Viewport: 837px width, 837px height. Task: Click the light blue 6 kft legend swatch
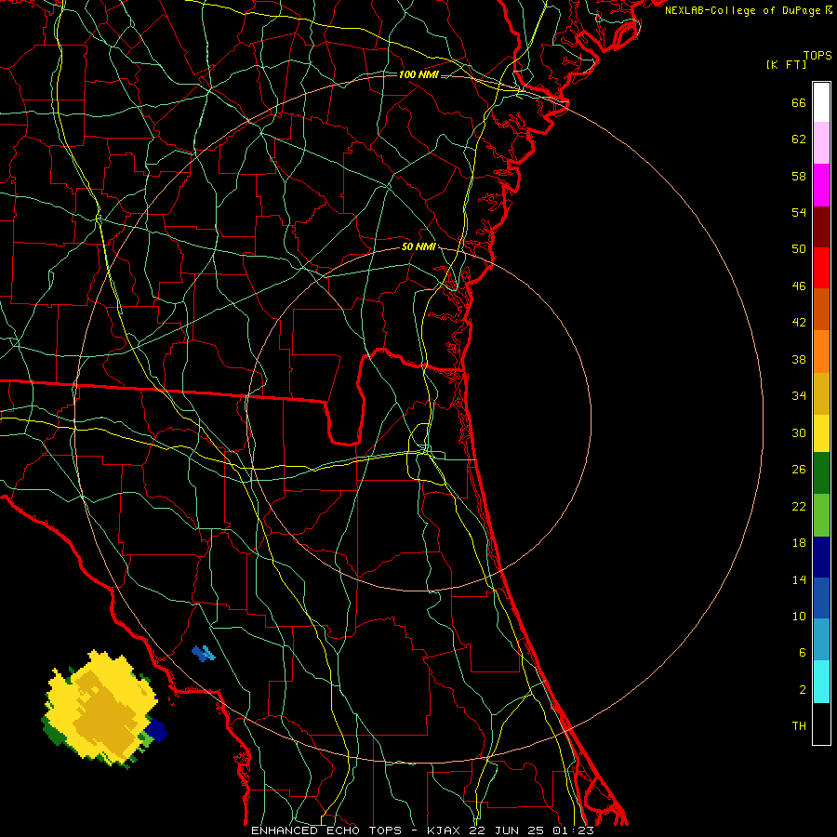click(x=821, y=640)
